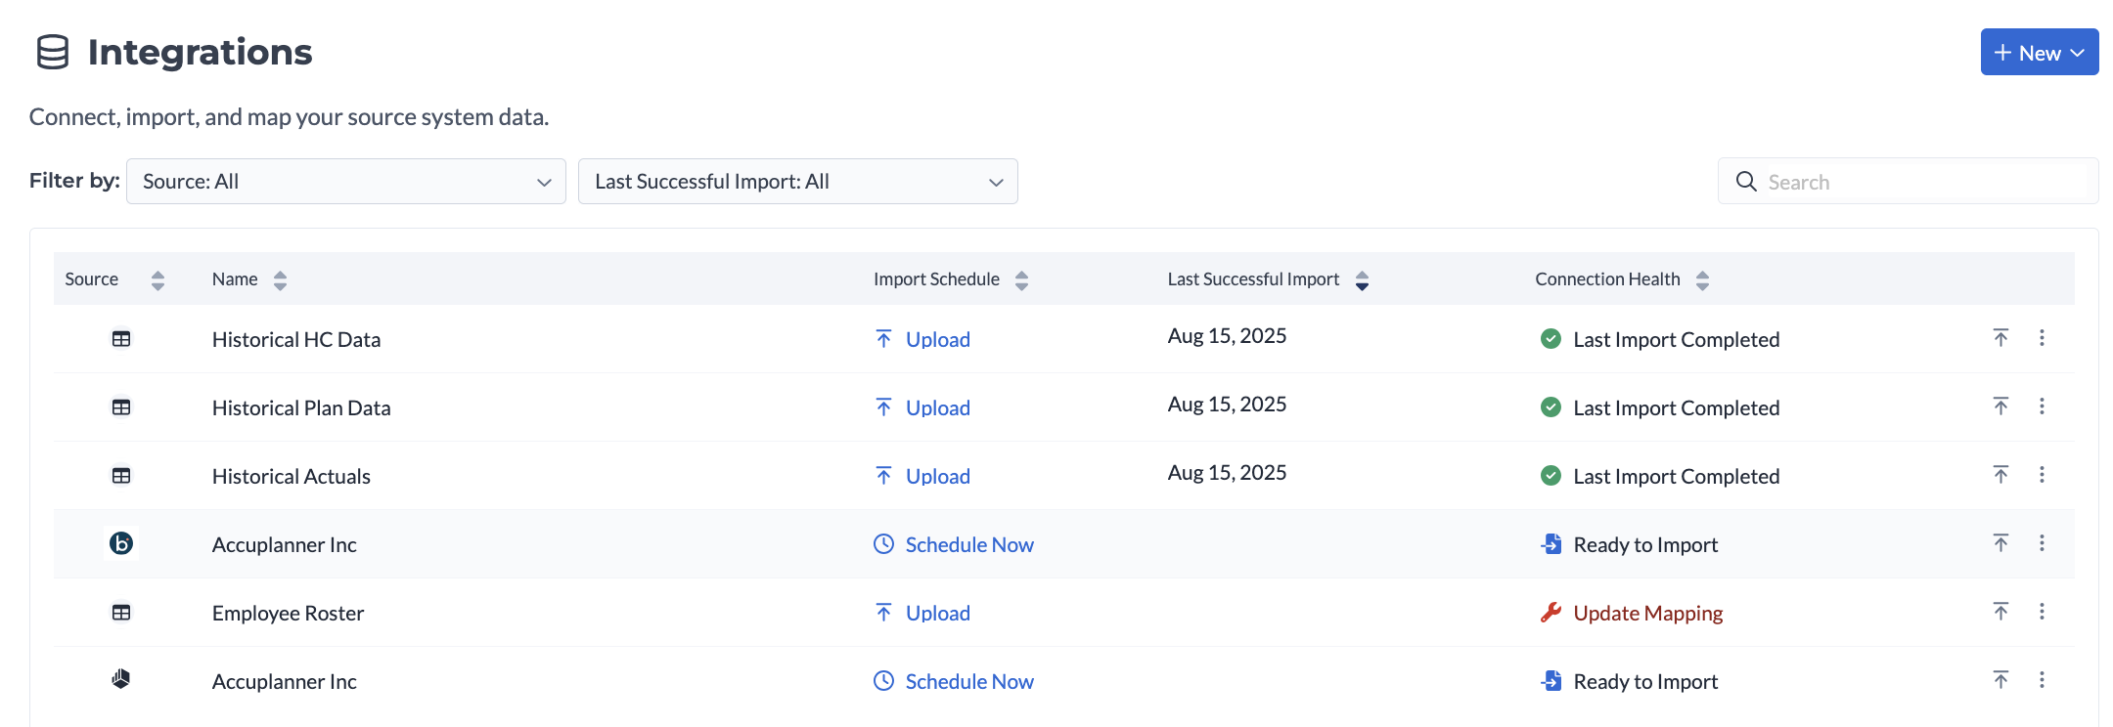The image size is (2113, 727).
Task: Click the green check icon for Historical HC Data
Action: 1551,339
